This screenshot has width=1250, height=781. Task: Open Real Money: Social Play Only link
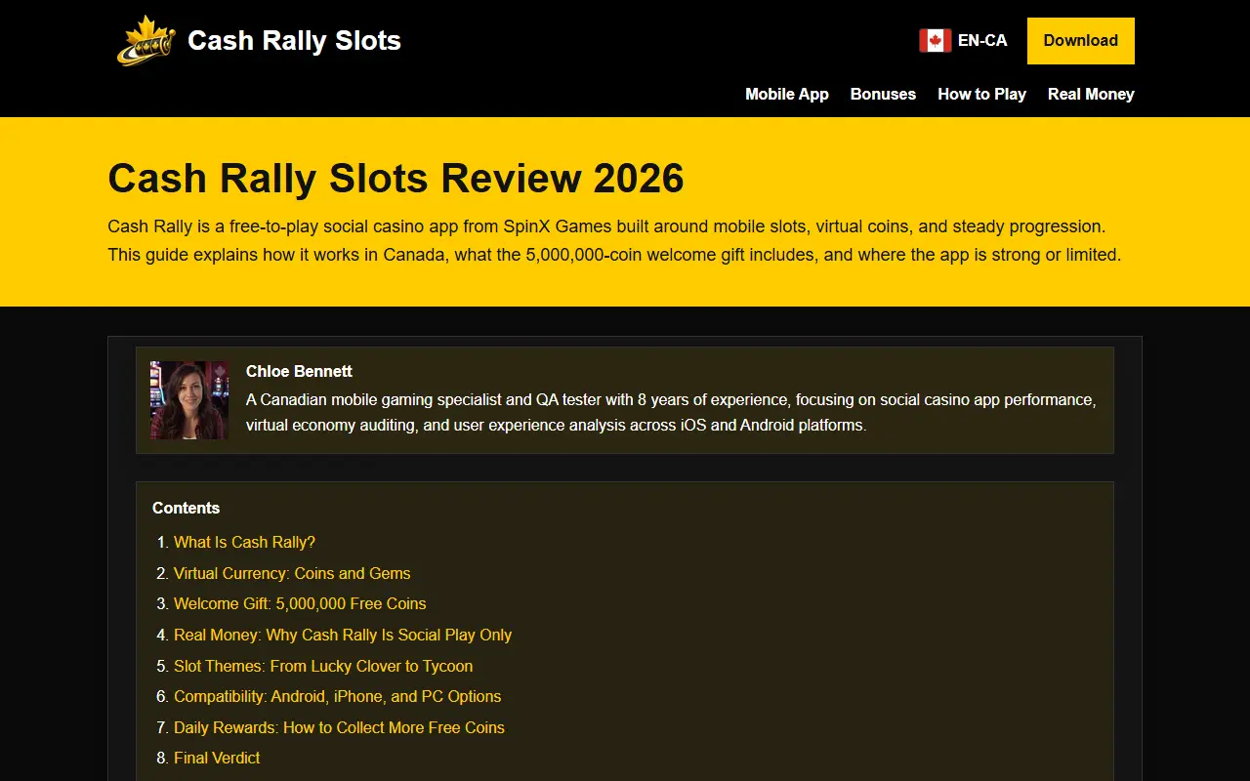343,635
